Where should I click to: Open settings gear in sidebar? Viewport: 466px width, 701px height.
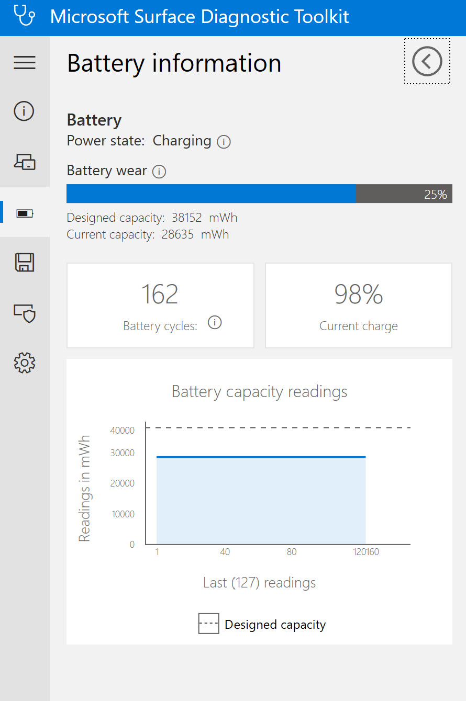(25, 363)
